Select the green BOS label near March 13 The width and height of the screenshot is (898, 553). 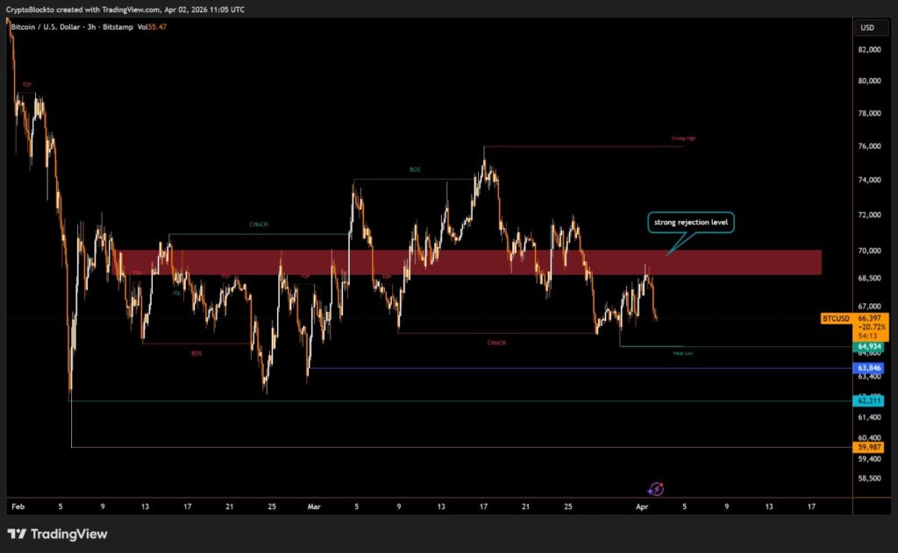(415, 169)
